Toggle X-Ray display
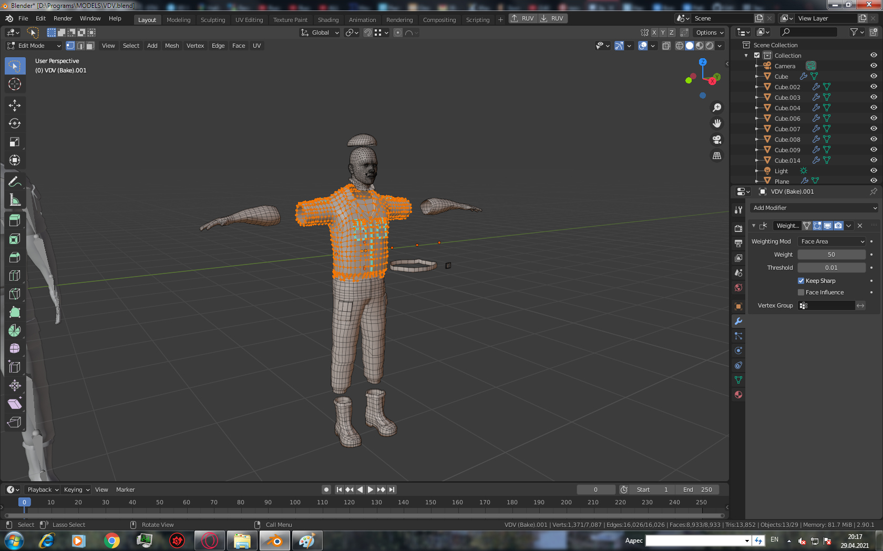Screen dimensions: 883x551 (x=666, y=46)
